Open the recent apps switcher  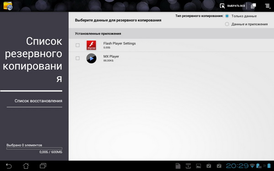[x=43, y=166]
